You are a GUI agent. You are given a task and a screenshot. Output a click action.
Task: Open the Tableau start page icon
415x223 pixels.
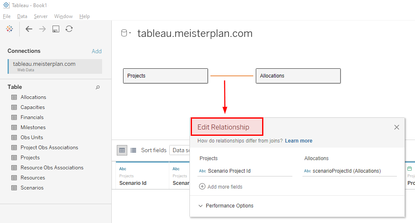pyautogui.click(x=10, y=29)
